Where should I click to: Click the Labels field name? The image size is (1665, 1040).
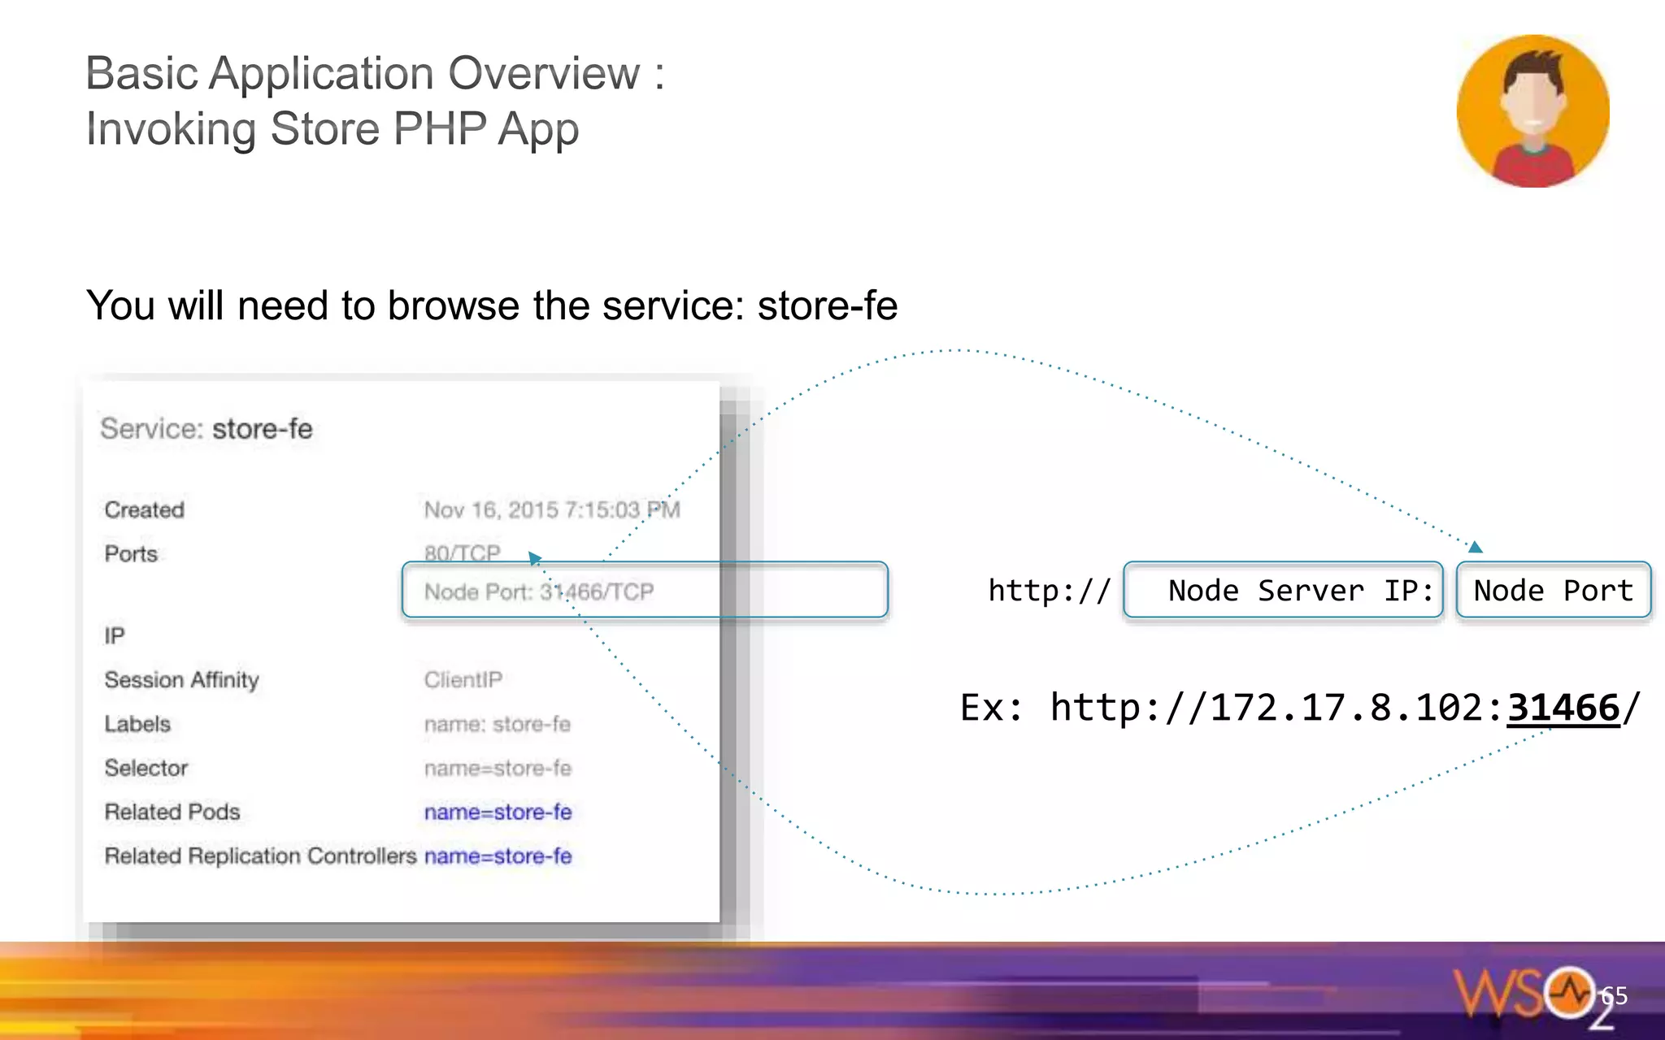coord(137,724)
